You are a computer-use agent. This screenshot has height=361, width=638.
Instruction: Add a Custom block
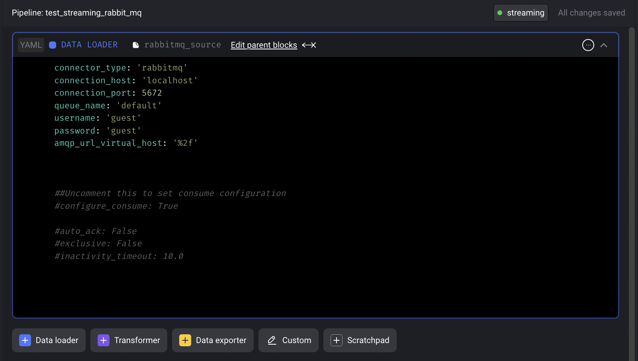pyautogui.click(x=288, y=340)
